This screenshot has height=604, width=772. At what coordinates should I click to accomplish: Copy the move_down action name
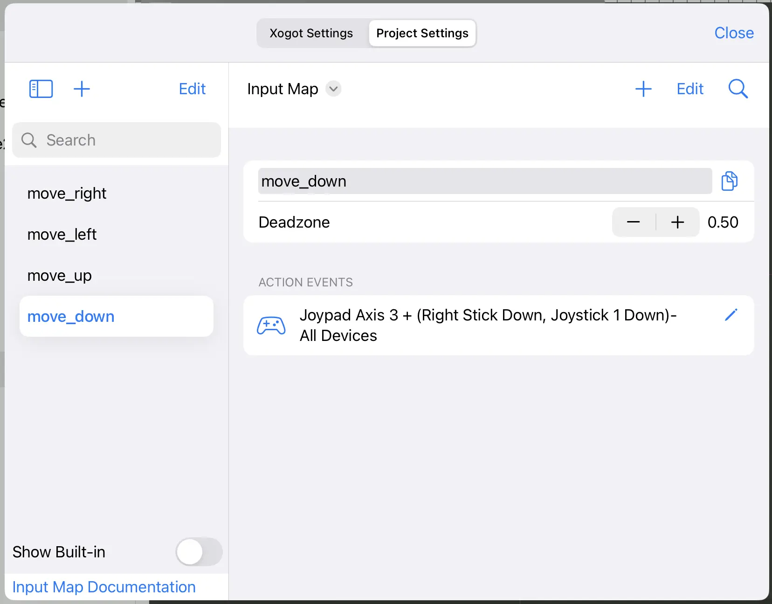[x=730, y=181]
